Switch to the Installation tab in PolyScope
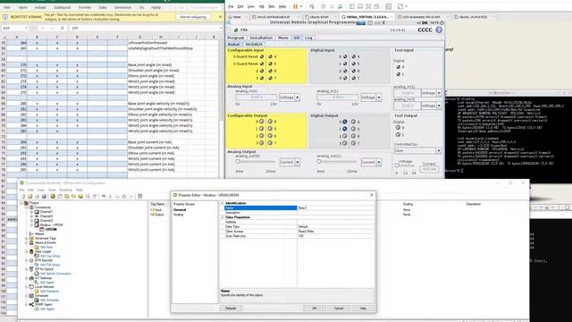Image resolution: width=572 pixels, height=322 pixels. coord(261,38)
